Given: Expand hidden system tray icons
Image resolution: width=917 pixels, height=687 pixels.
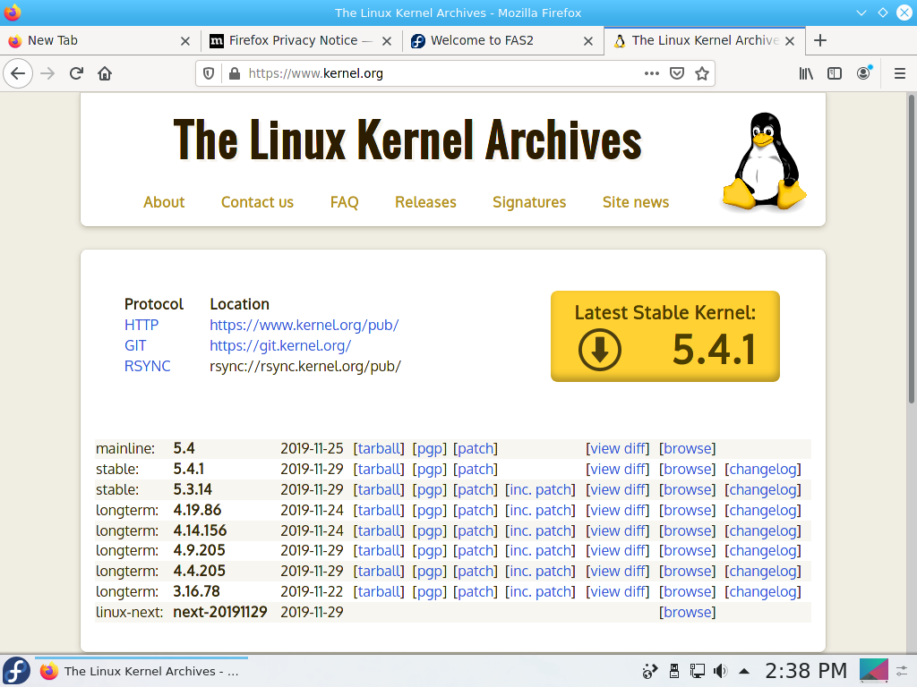Looking at the screenshot, I should [x=744, y=671].
